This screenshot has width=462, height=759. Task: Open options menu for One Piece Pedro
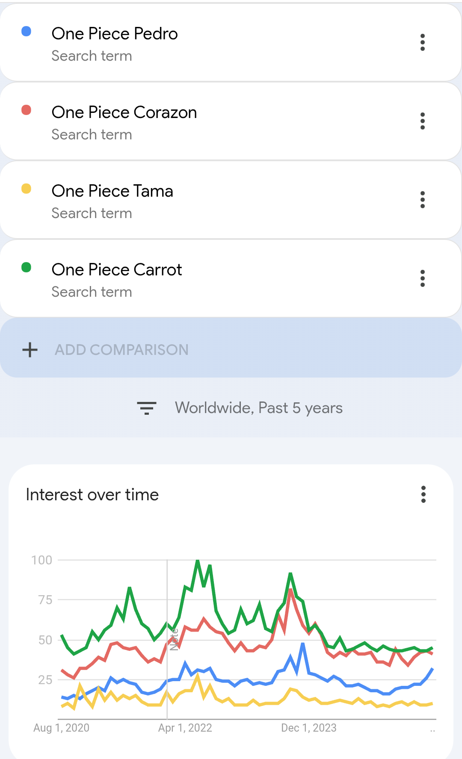click(422, 42)
